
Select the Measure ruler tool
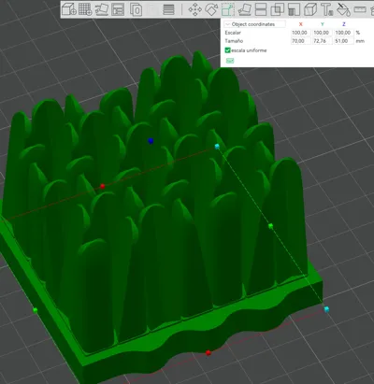click(x=360, y=9)
